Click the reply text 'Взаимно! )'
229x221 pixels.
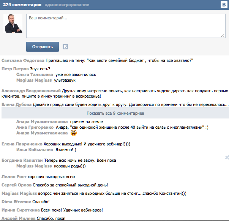click(66, 150)
